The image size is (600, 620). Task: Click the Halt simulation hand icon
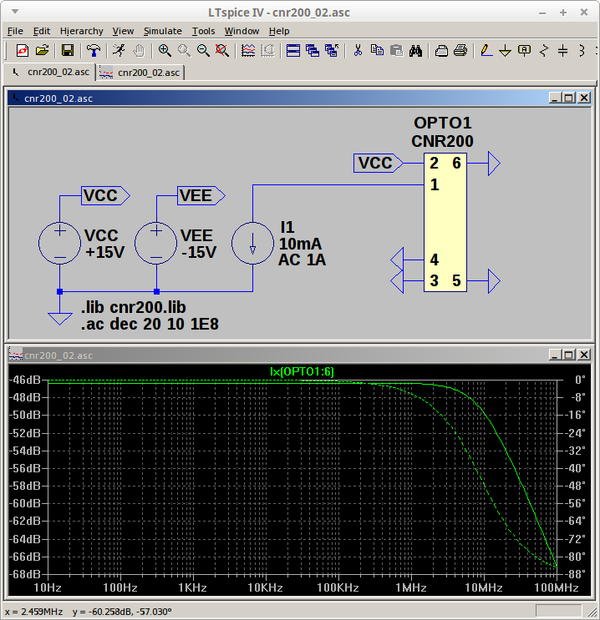139,51
